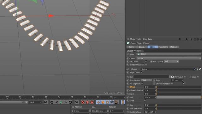Toggle the Loop checkbox
The image size is (202, 114).
coord(145,101)
